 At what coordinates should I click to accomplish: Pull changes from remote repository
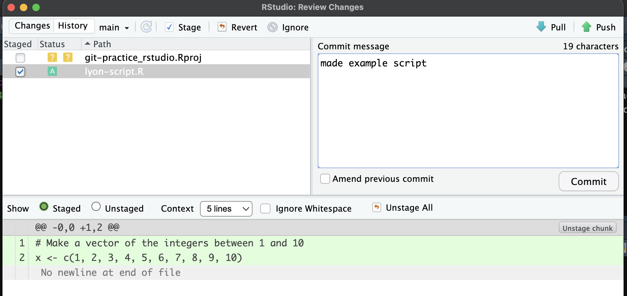click(x=551, y=27)
